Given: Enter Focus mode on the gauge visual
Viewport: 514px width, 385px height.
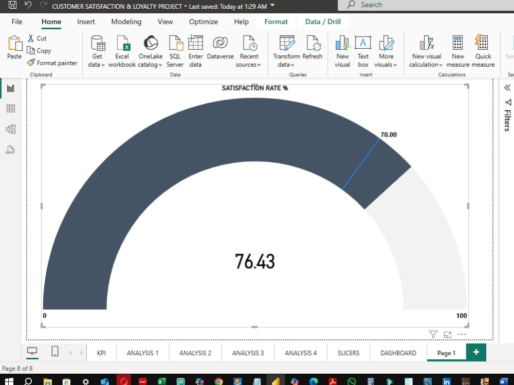Looking at the screenshot, I should pyautogui.click(x=448, y=334).
